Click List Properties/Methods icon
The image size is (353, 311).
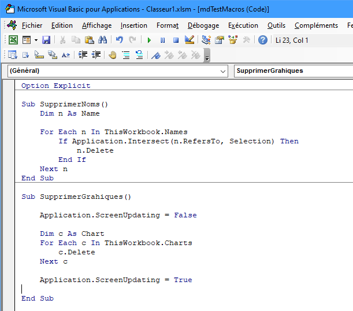click(x=13, y=55)
